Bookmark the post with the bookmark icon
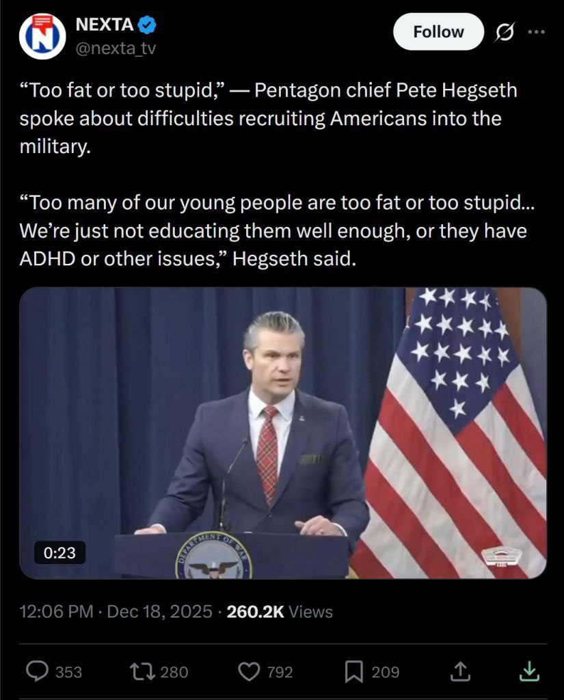 353,672
